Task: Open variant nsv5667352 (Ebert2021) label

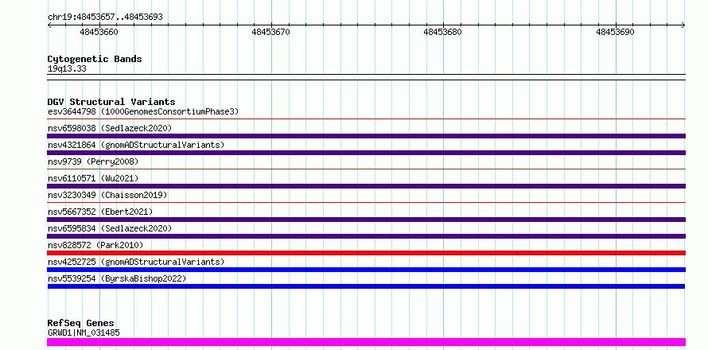Action: (x=100, y=212)
